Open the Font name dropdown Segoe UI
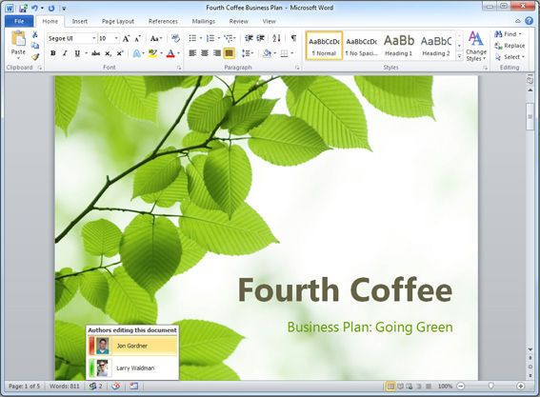The height and width of the screenshot is (397, 540). [x=71, y=38]
